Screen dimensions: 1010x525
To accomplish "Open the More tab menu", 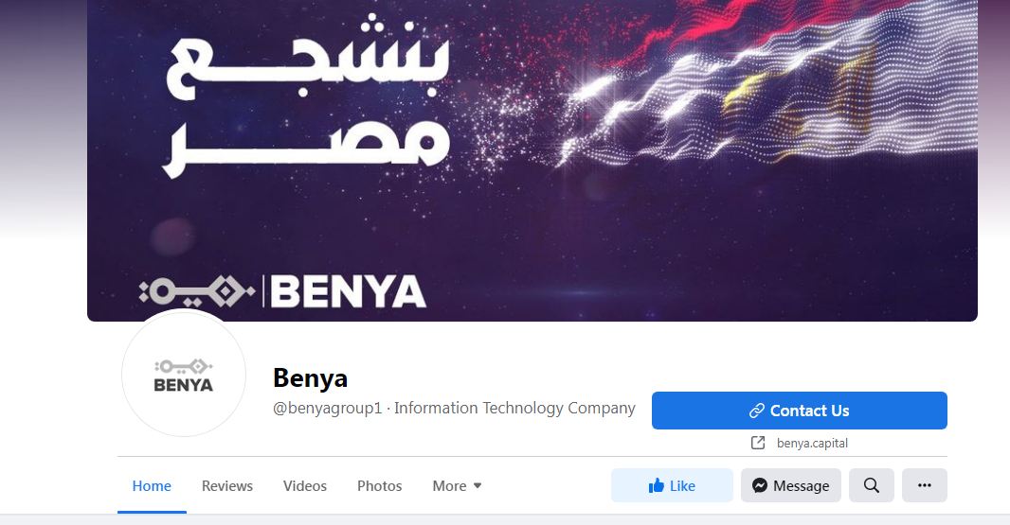I will click(x=458, y=486).
